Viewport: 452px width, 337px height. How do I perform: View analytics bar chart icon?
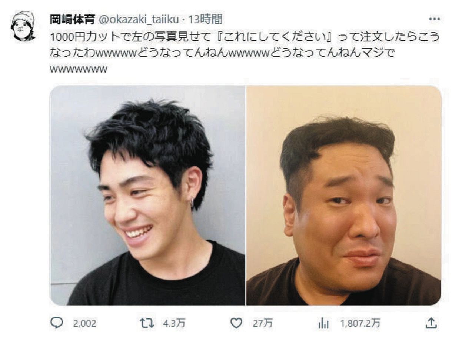tap(323, 324)
